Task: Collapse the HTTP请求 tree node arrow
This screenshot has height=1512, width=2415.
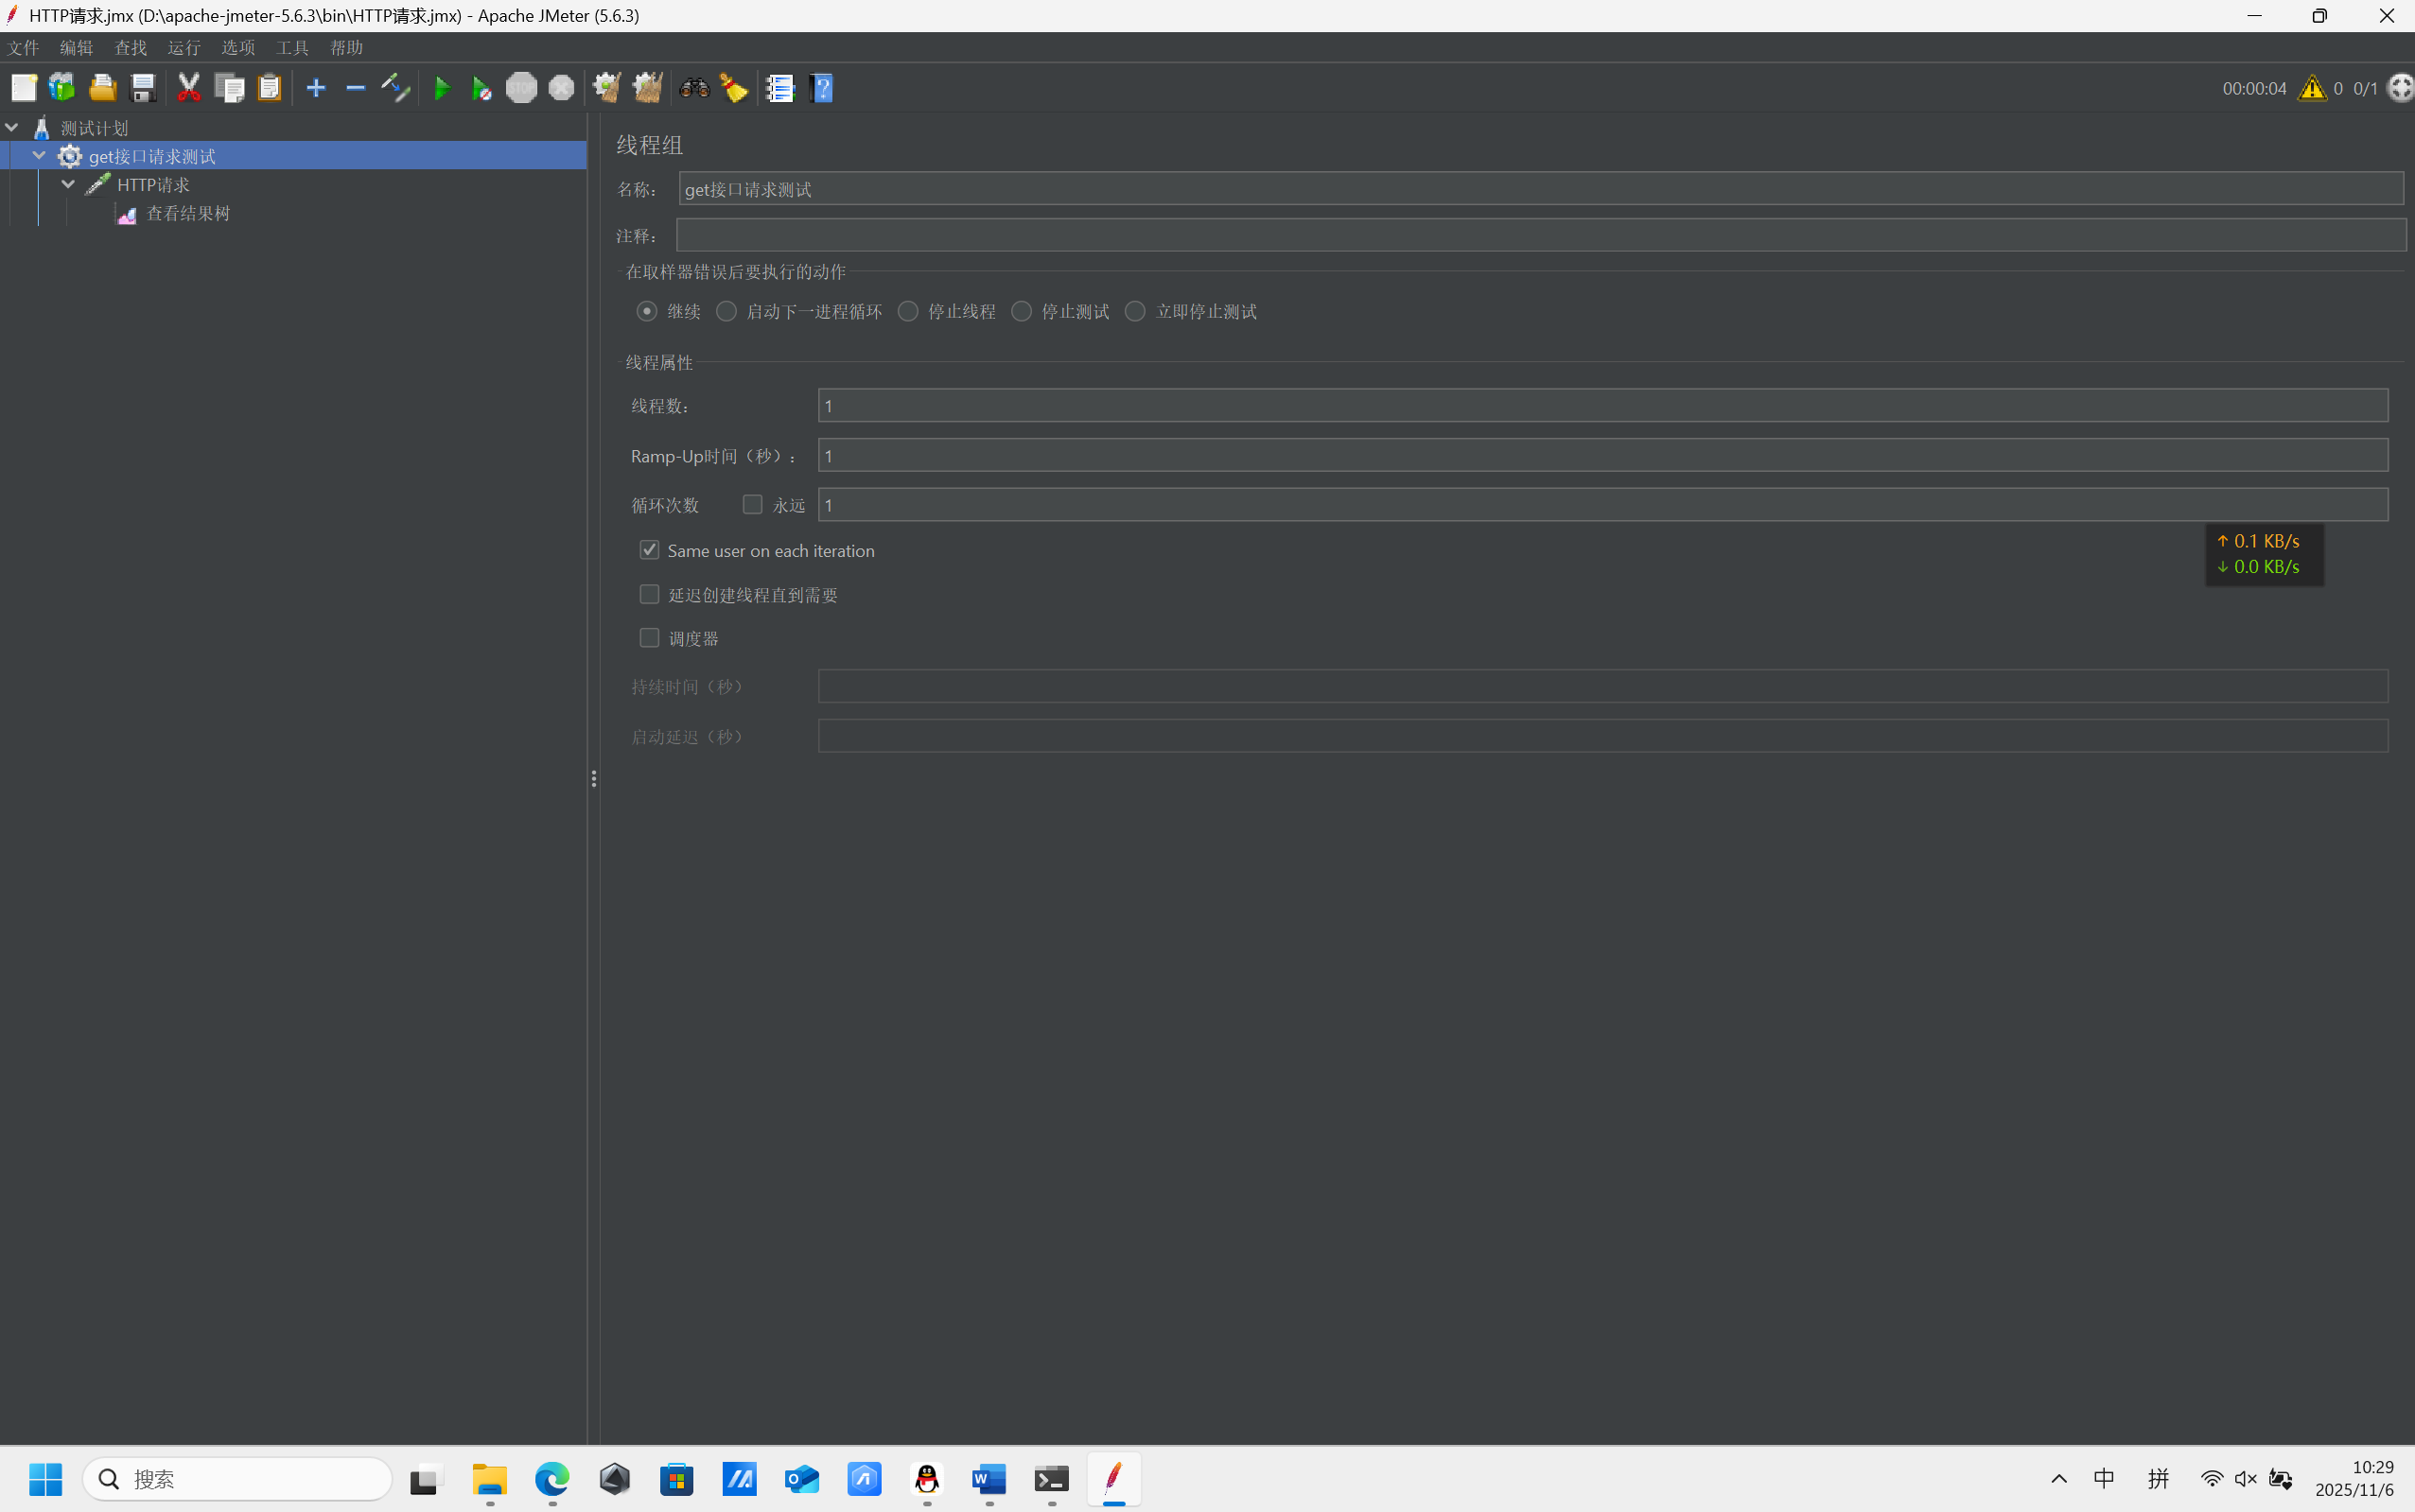Action: click(68, 184)
